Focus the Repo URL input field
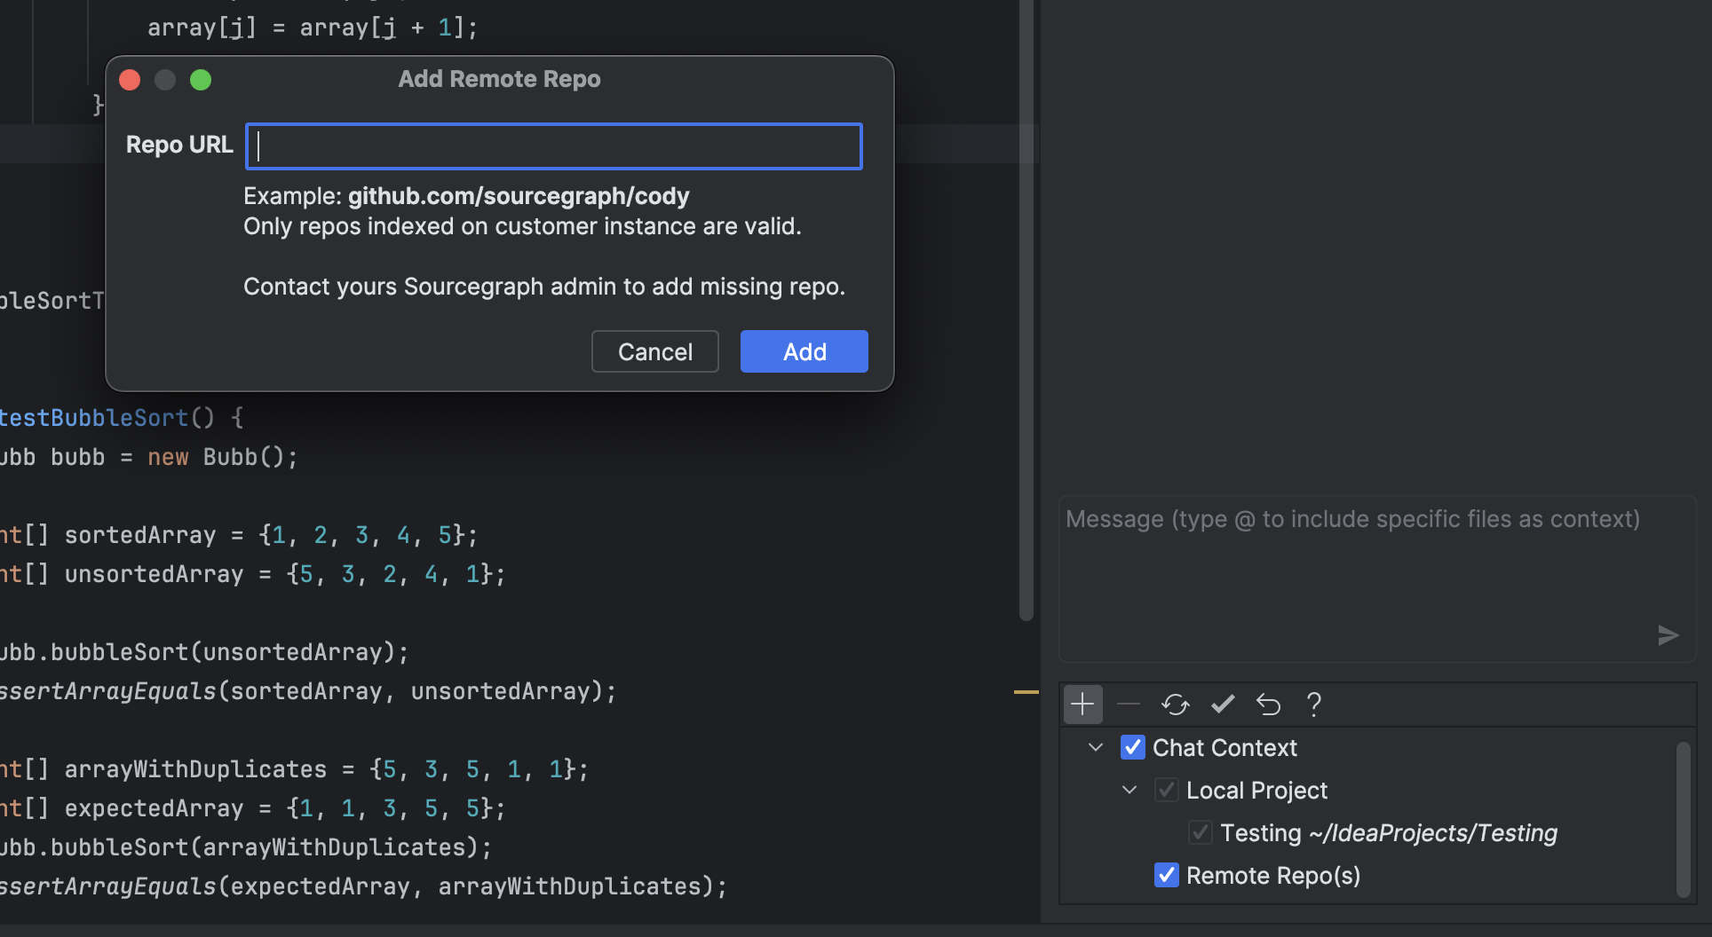 click(x=554, y=146)
